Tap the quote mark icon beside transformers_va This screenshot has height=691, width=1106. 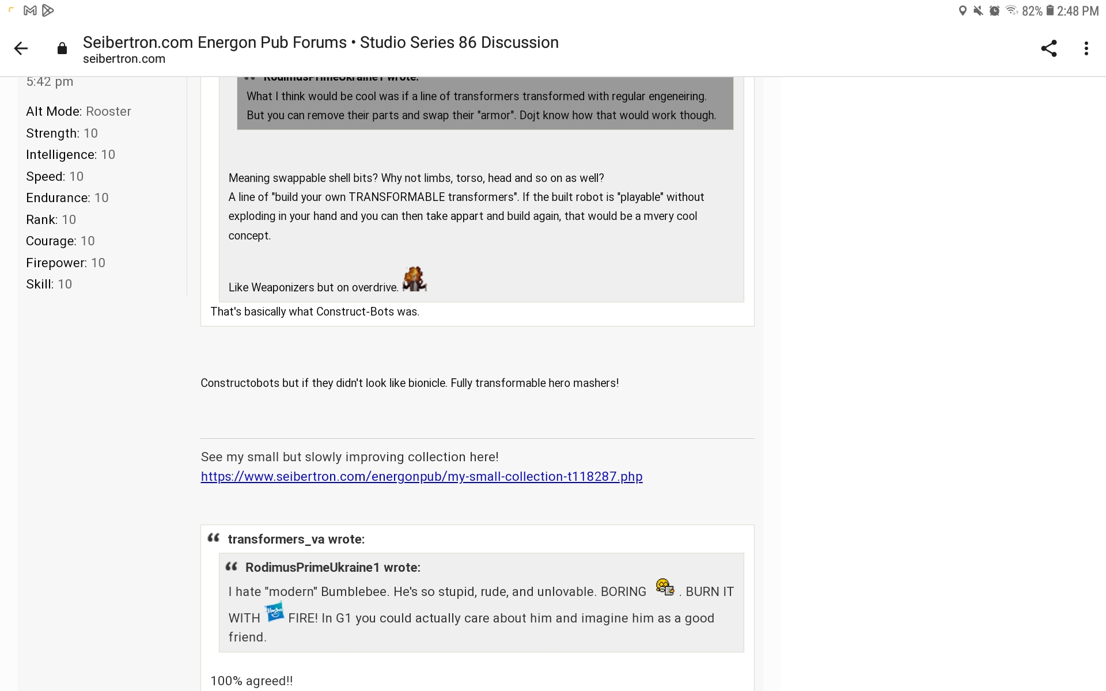[214, 538]
